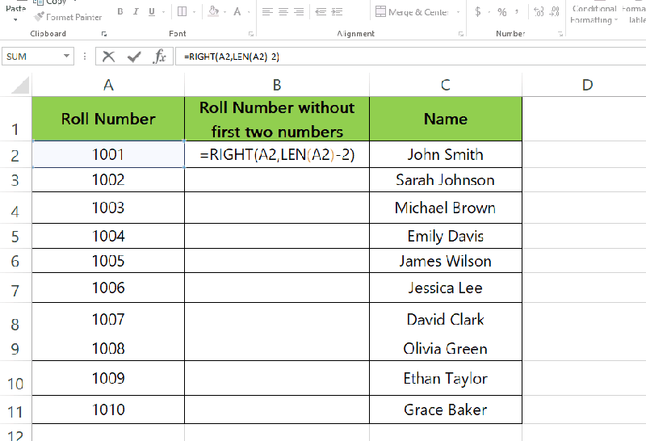This screenshot has width=646, height=441.
Task: Select row 5 header
Action: click(x=15, y=236)
